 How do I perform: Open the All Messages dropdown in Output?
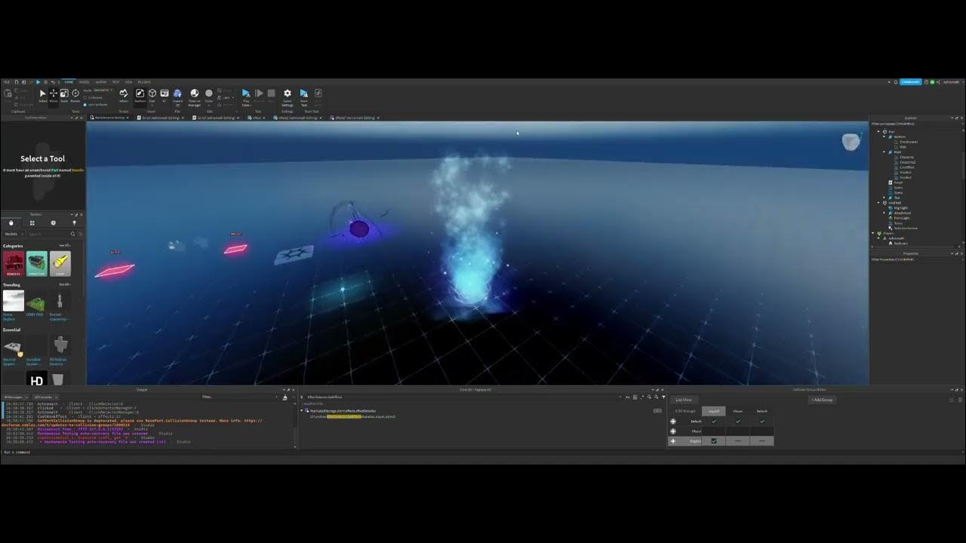15,397
